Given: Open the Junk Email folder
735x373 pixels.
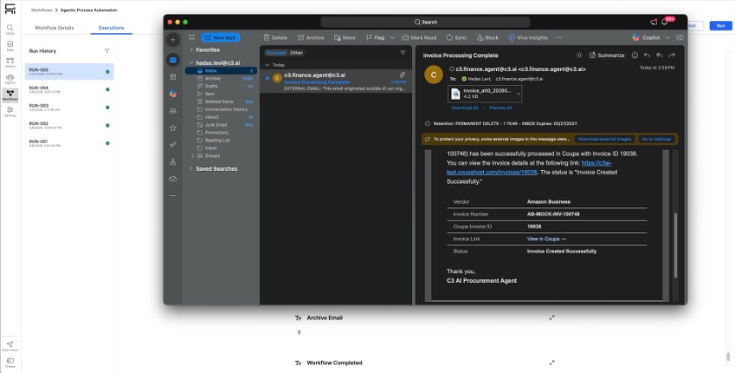Looking at the screenshot, I should coord(220,125).
